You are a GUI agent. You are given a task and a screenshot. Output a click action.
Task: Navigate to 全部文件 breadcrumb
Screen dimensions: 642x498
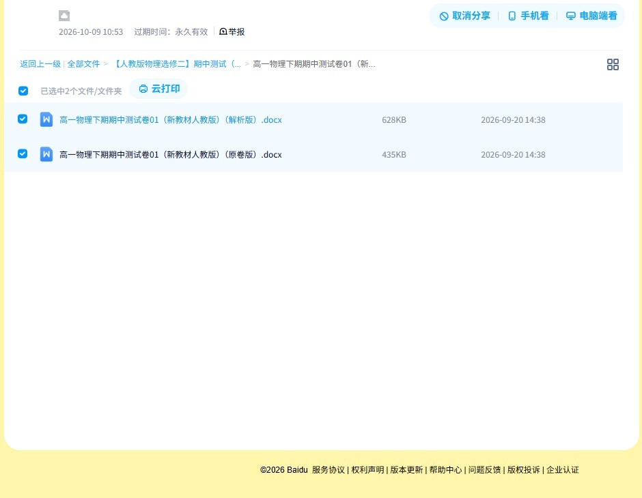(83, 63)
